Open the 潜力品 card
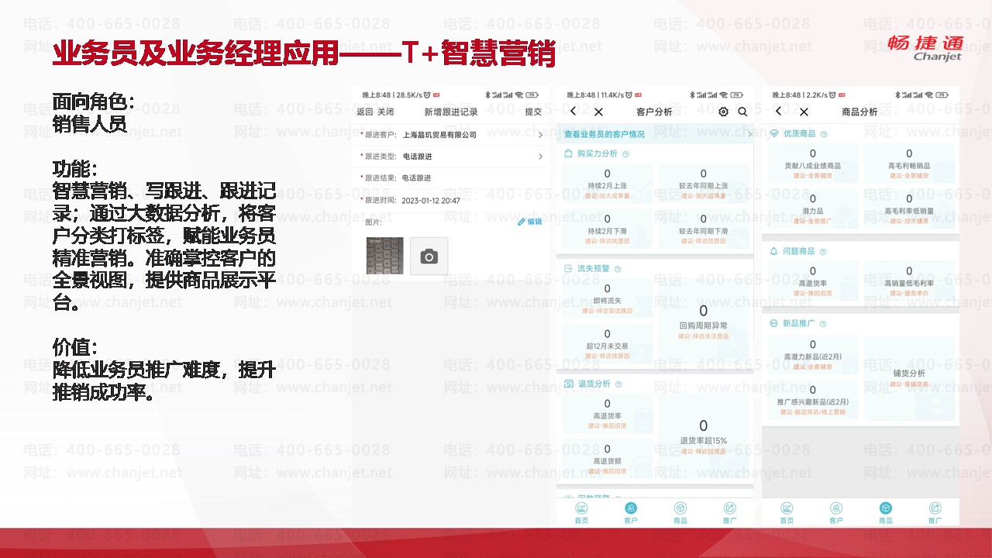The width and height of the screenshot is (992, 558). point(812,208)
